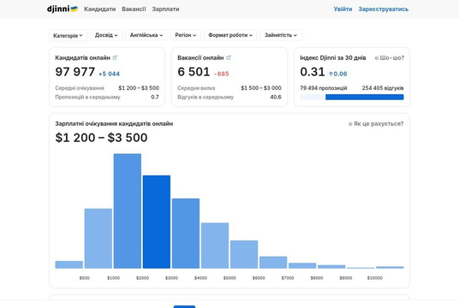Click the large $1 200 – $3 500 heading
Image resolution: width=459 pixels, height=308 pixels.
[x=101, y=138]
